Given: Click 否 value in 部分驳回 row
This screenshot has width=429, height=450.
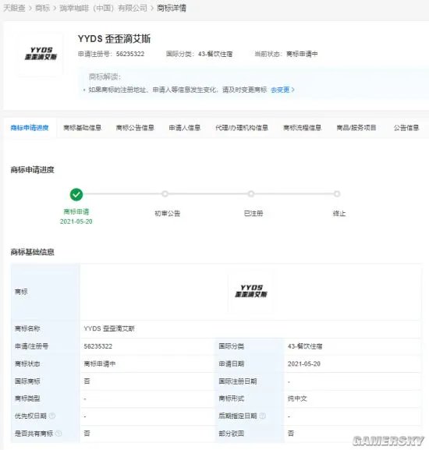Looking at the screenshot, I should pos(291,434).
